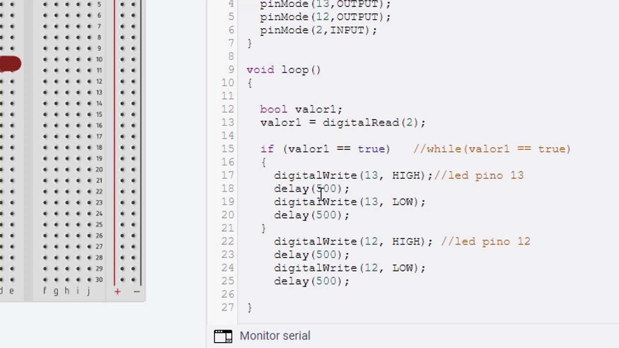619x348 pixels.
Task: Click comment '//led pino 12'
Action: pyautogui.click(x=486, y=241)
